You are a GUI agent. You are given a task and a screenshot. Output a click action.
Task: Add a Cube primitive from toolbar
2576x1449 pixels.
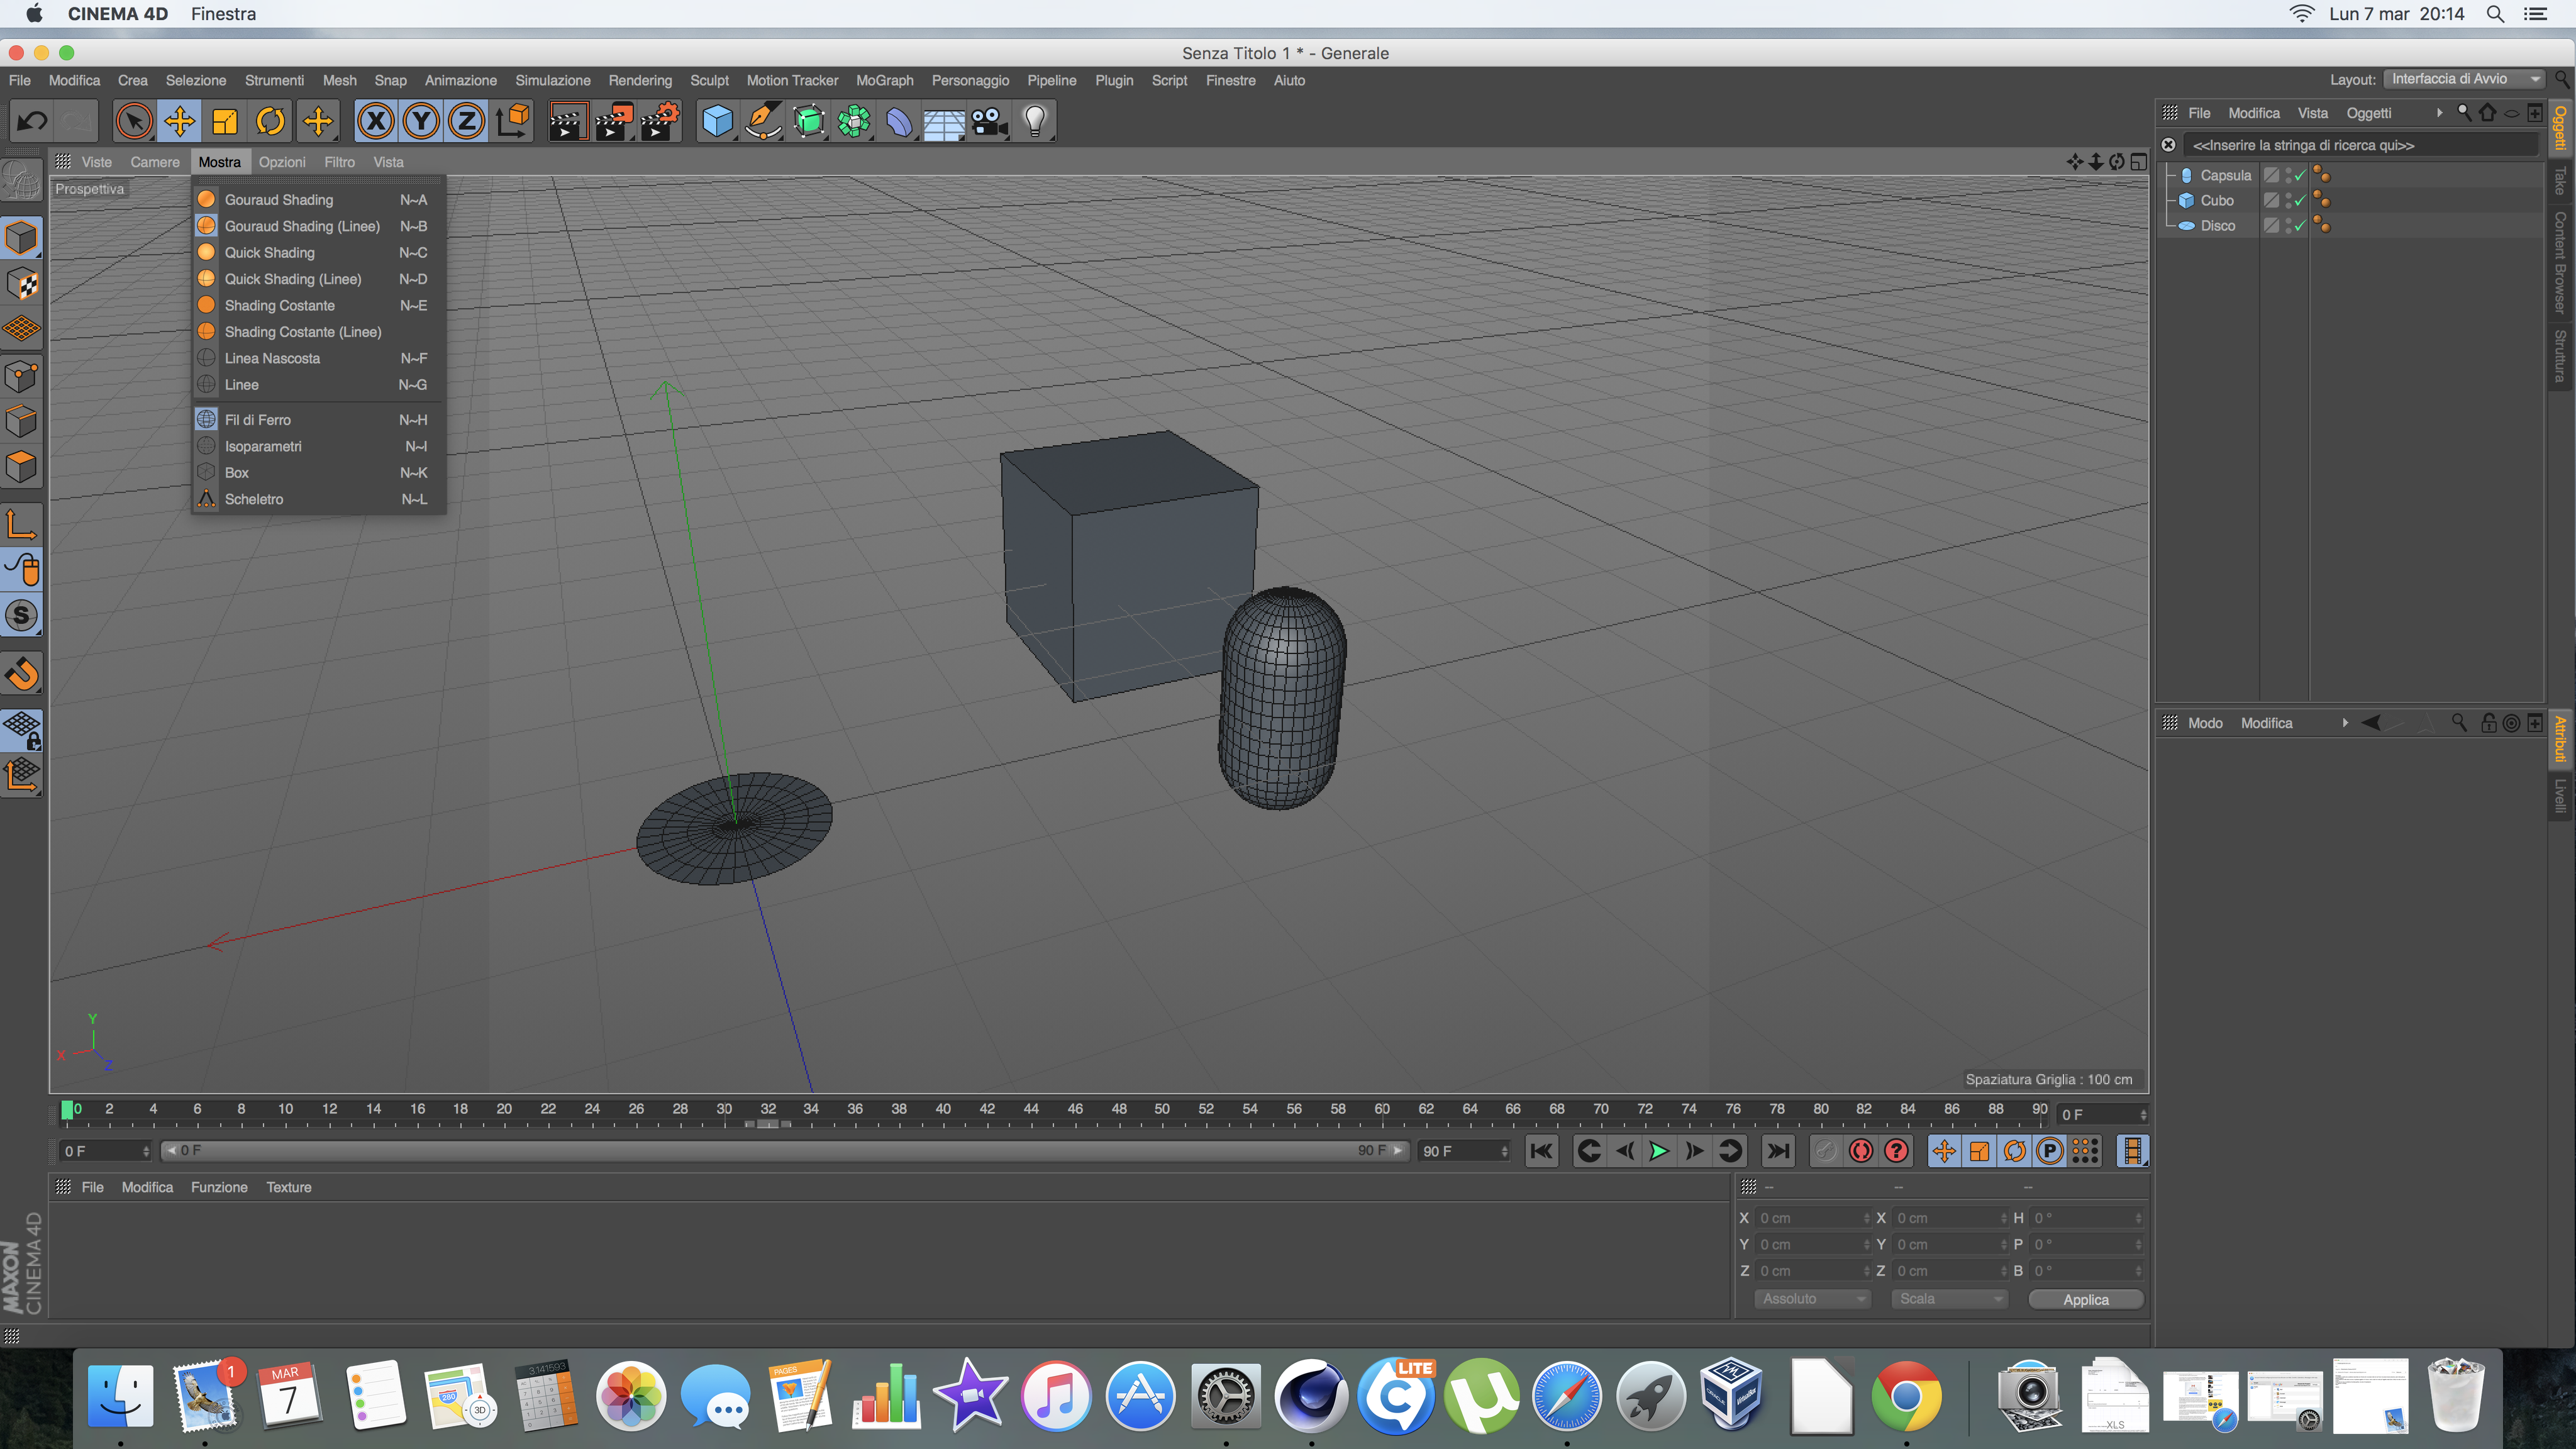pyautogui.click(x=717, y=122)
